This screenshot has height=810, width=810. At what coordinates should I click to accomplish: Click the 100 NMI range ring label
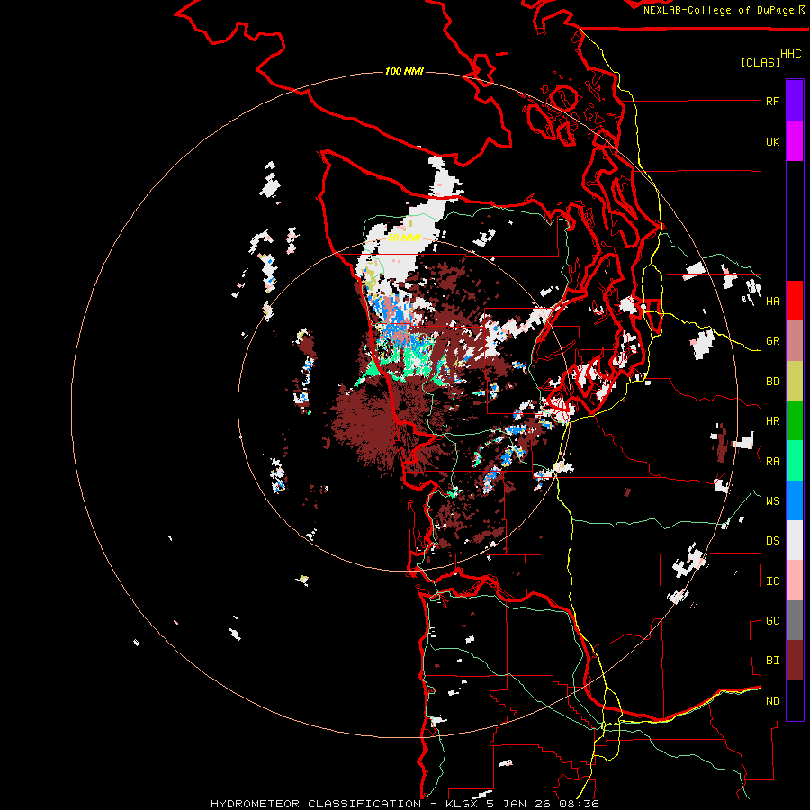coord(404,71)
